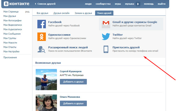Switch to the 'Заявки в друзья' tab
Image resolution: width=186 pixels, height=111 pixels.
[83, 13]
